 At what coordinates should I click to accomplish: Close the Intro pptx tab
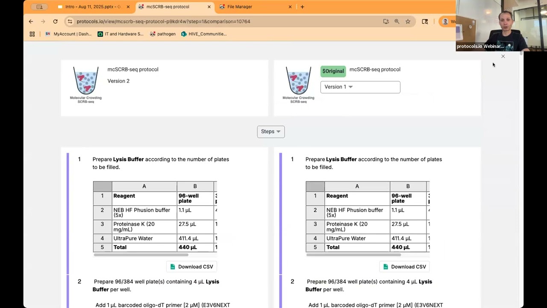coord(128,7)
